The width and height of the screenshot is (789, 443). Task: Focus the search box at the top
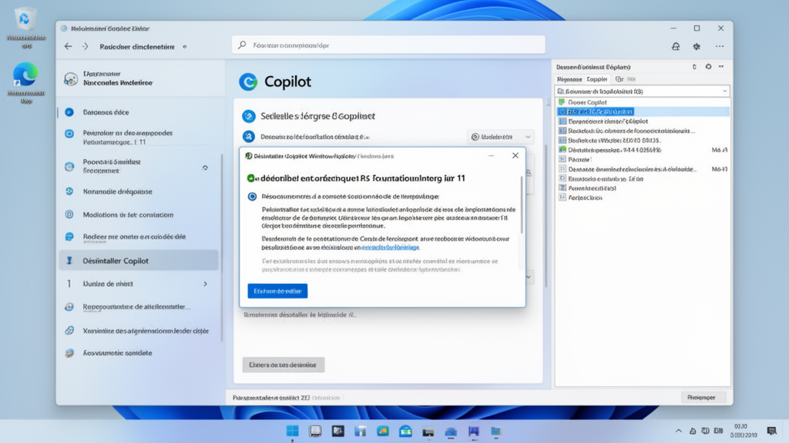tap(388, 45)
